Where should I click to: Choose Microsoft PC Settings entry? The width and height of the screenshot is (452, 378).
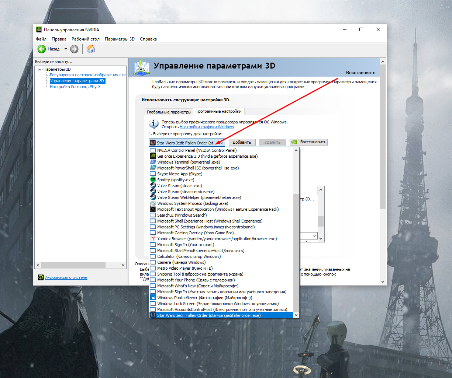click(221, 227)
